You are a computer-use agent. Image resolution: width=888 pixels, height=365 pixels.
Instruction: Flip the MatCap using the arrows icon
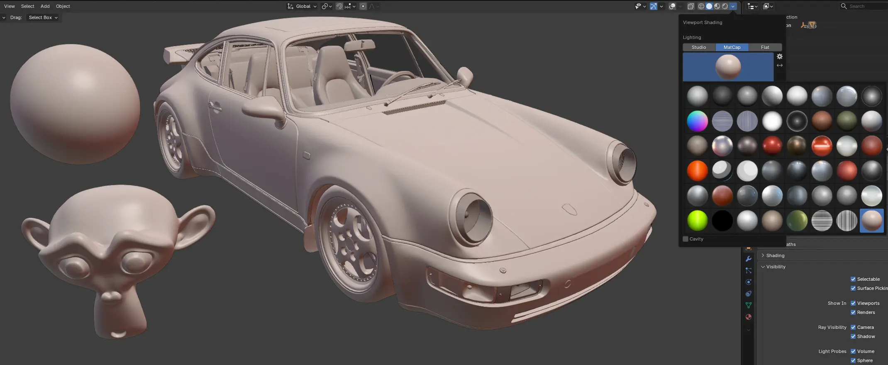pyautogui.click(x=780, y=66)
